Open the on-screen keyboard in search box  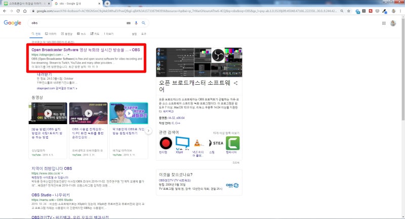[129, 23]
